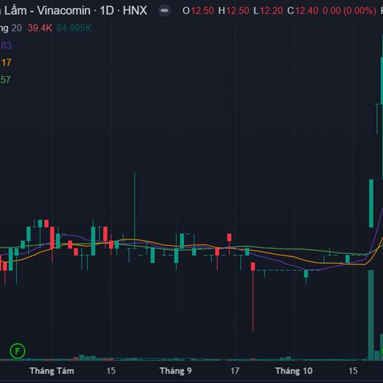This screenshot has width=383, height=383.
Task: Click the orange moving average value .17
Action: pyautogui.click(x=6, y=63)
